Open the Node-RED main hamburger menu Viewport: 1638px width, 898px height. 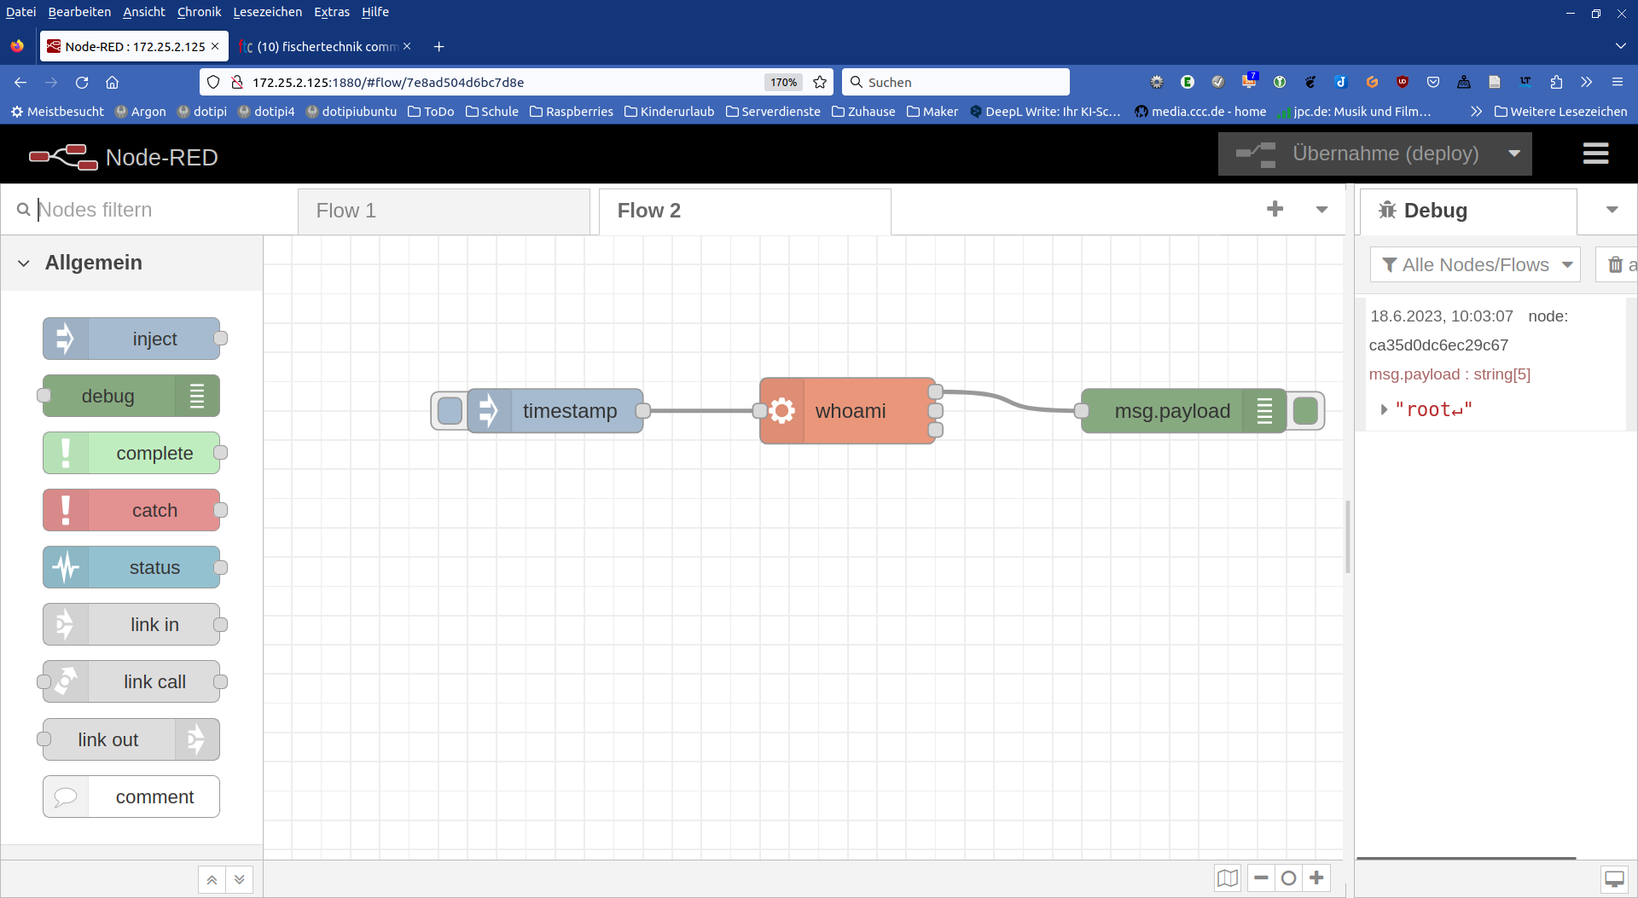(1595, 154)
